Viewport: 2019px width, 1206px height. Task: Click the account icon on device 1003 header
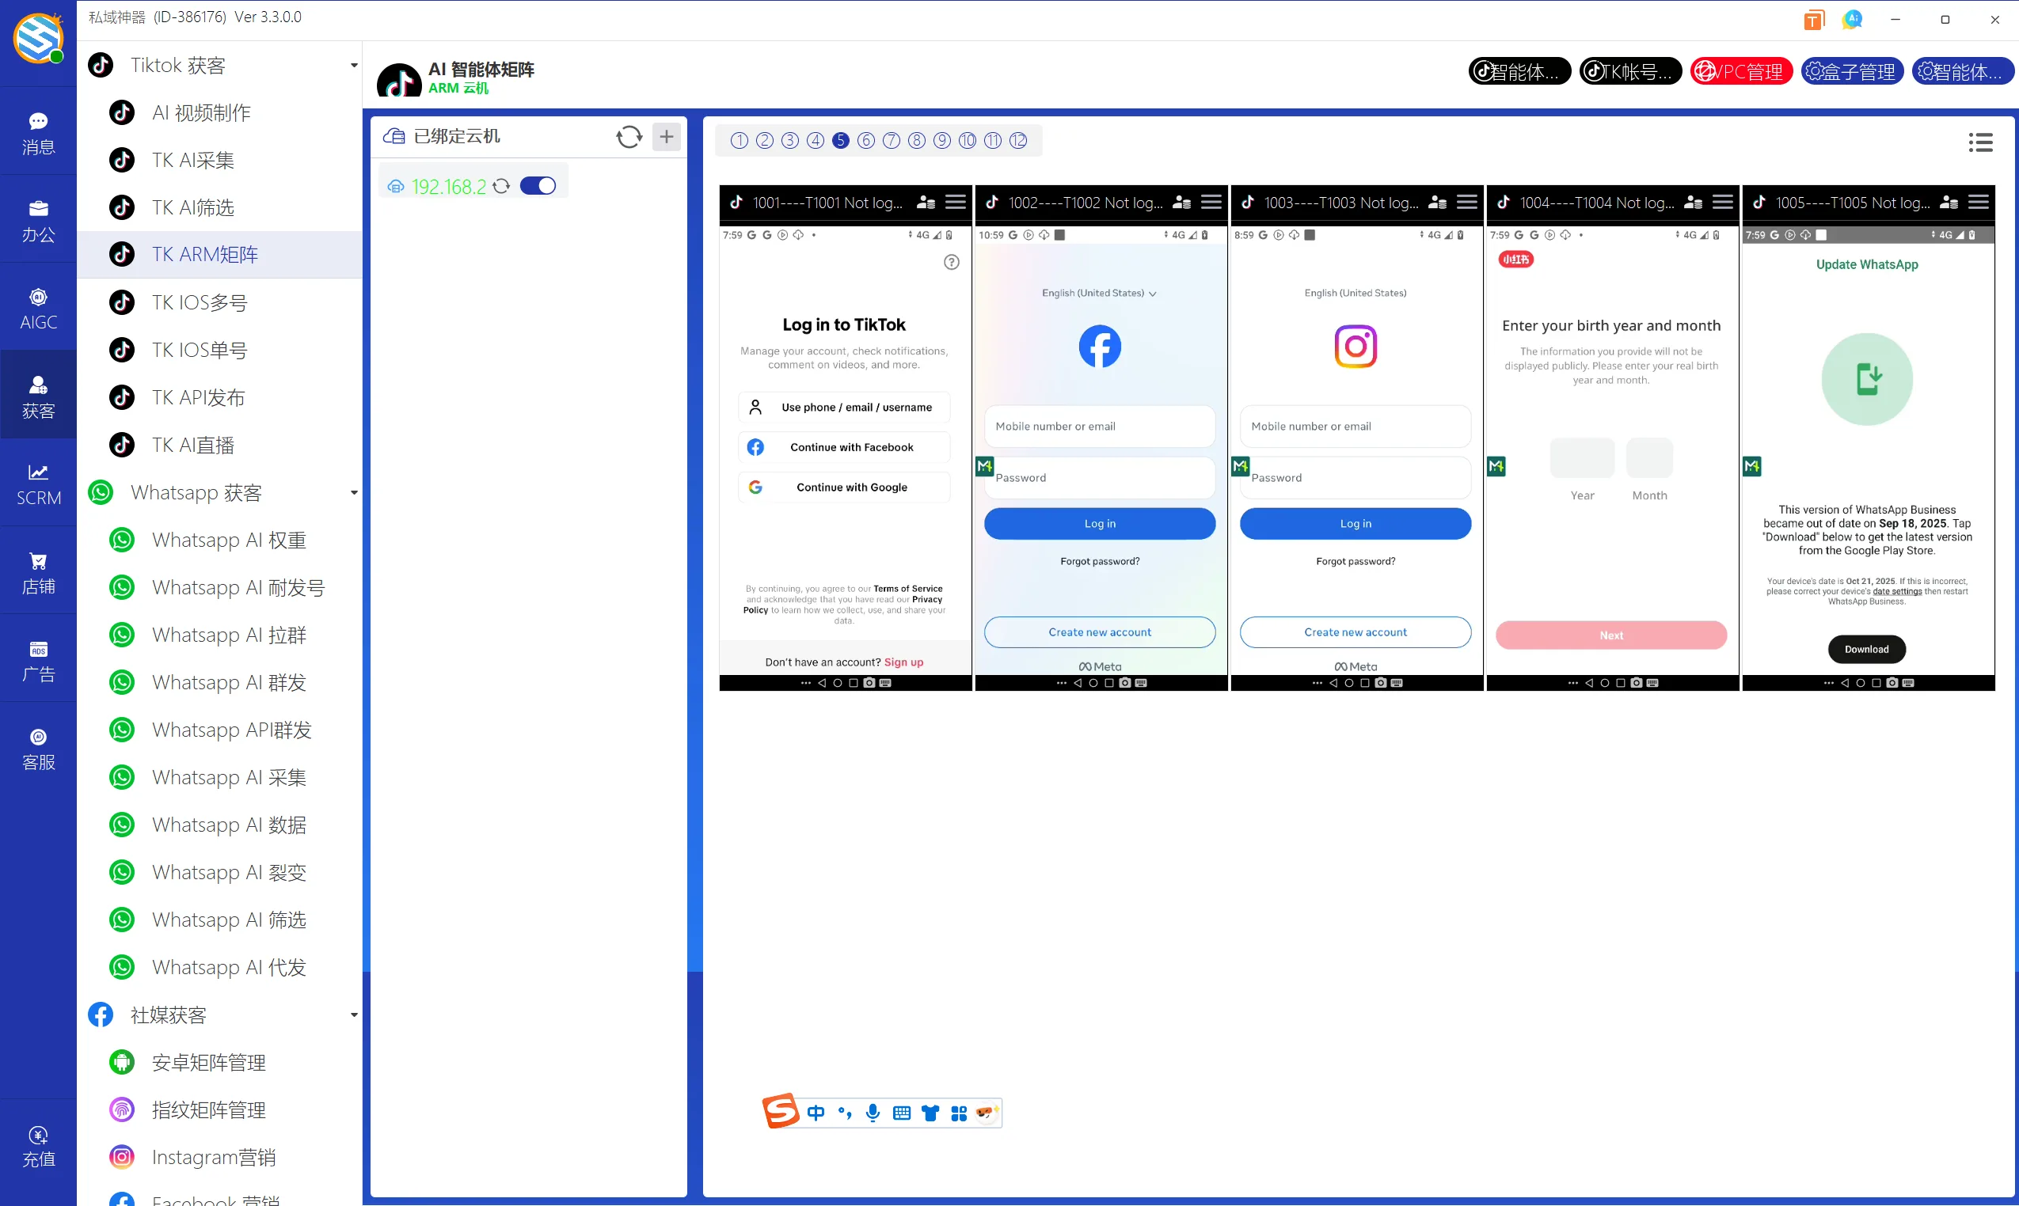(x=1437, y=202)
